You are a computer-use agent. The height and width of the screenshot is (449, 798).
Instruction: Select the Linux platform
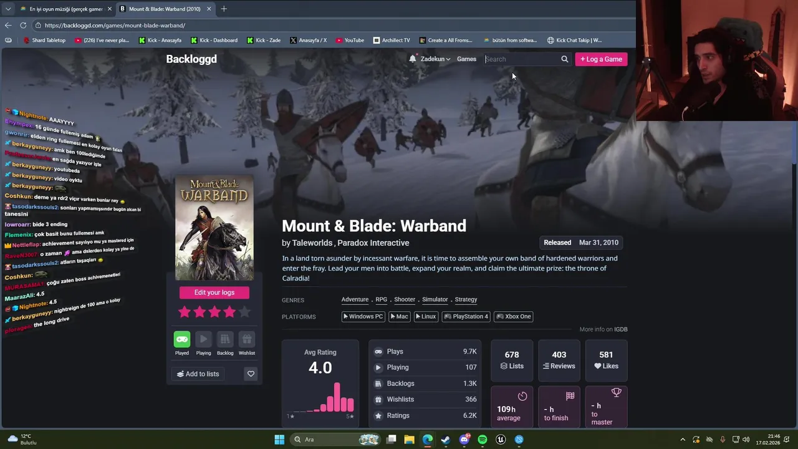(x=426, y=316)
